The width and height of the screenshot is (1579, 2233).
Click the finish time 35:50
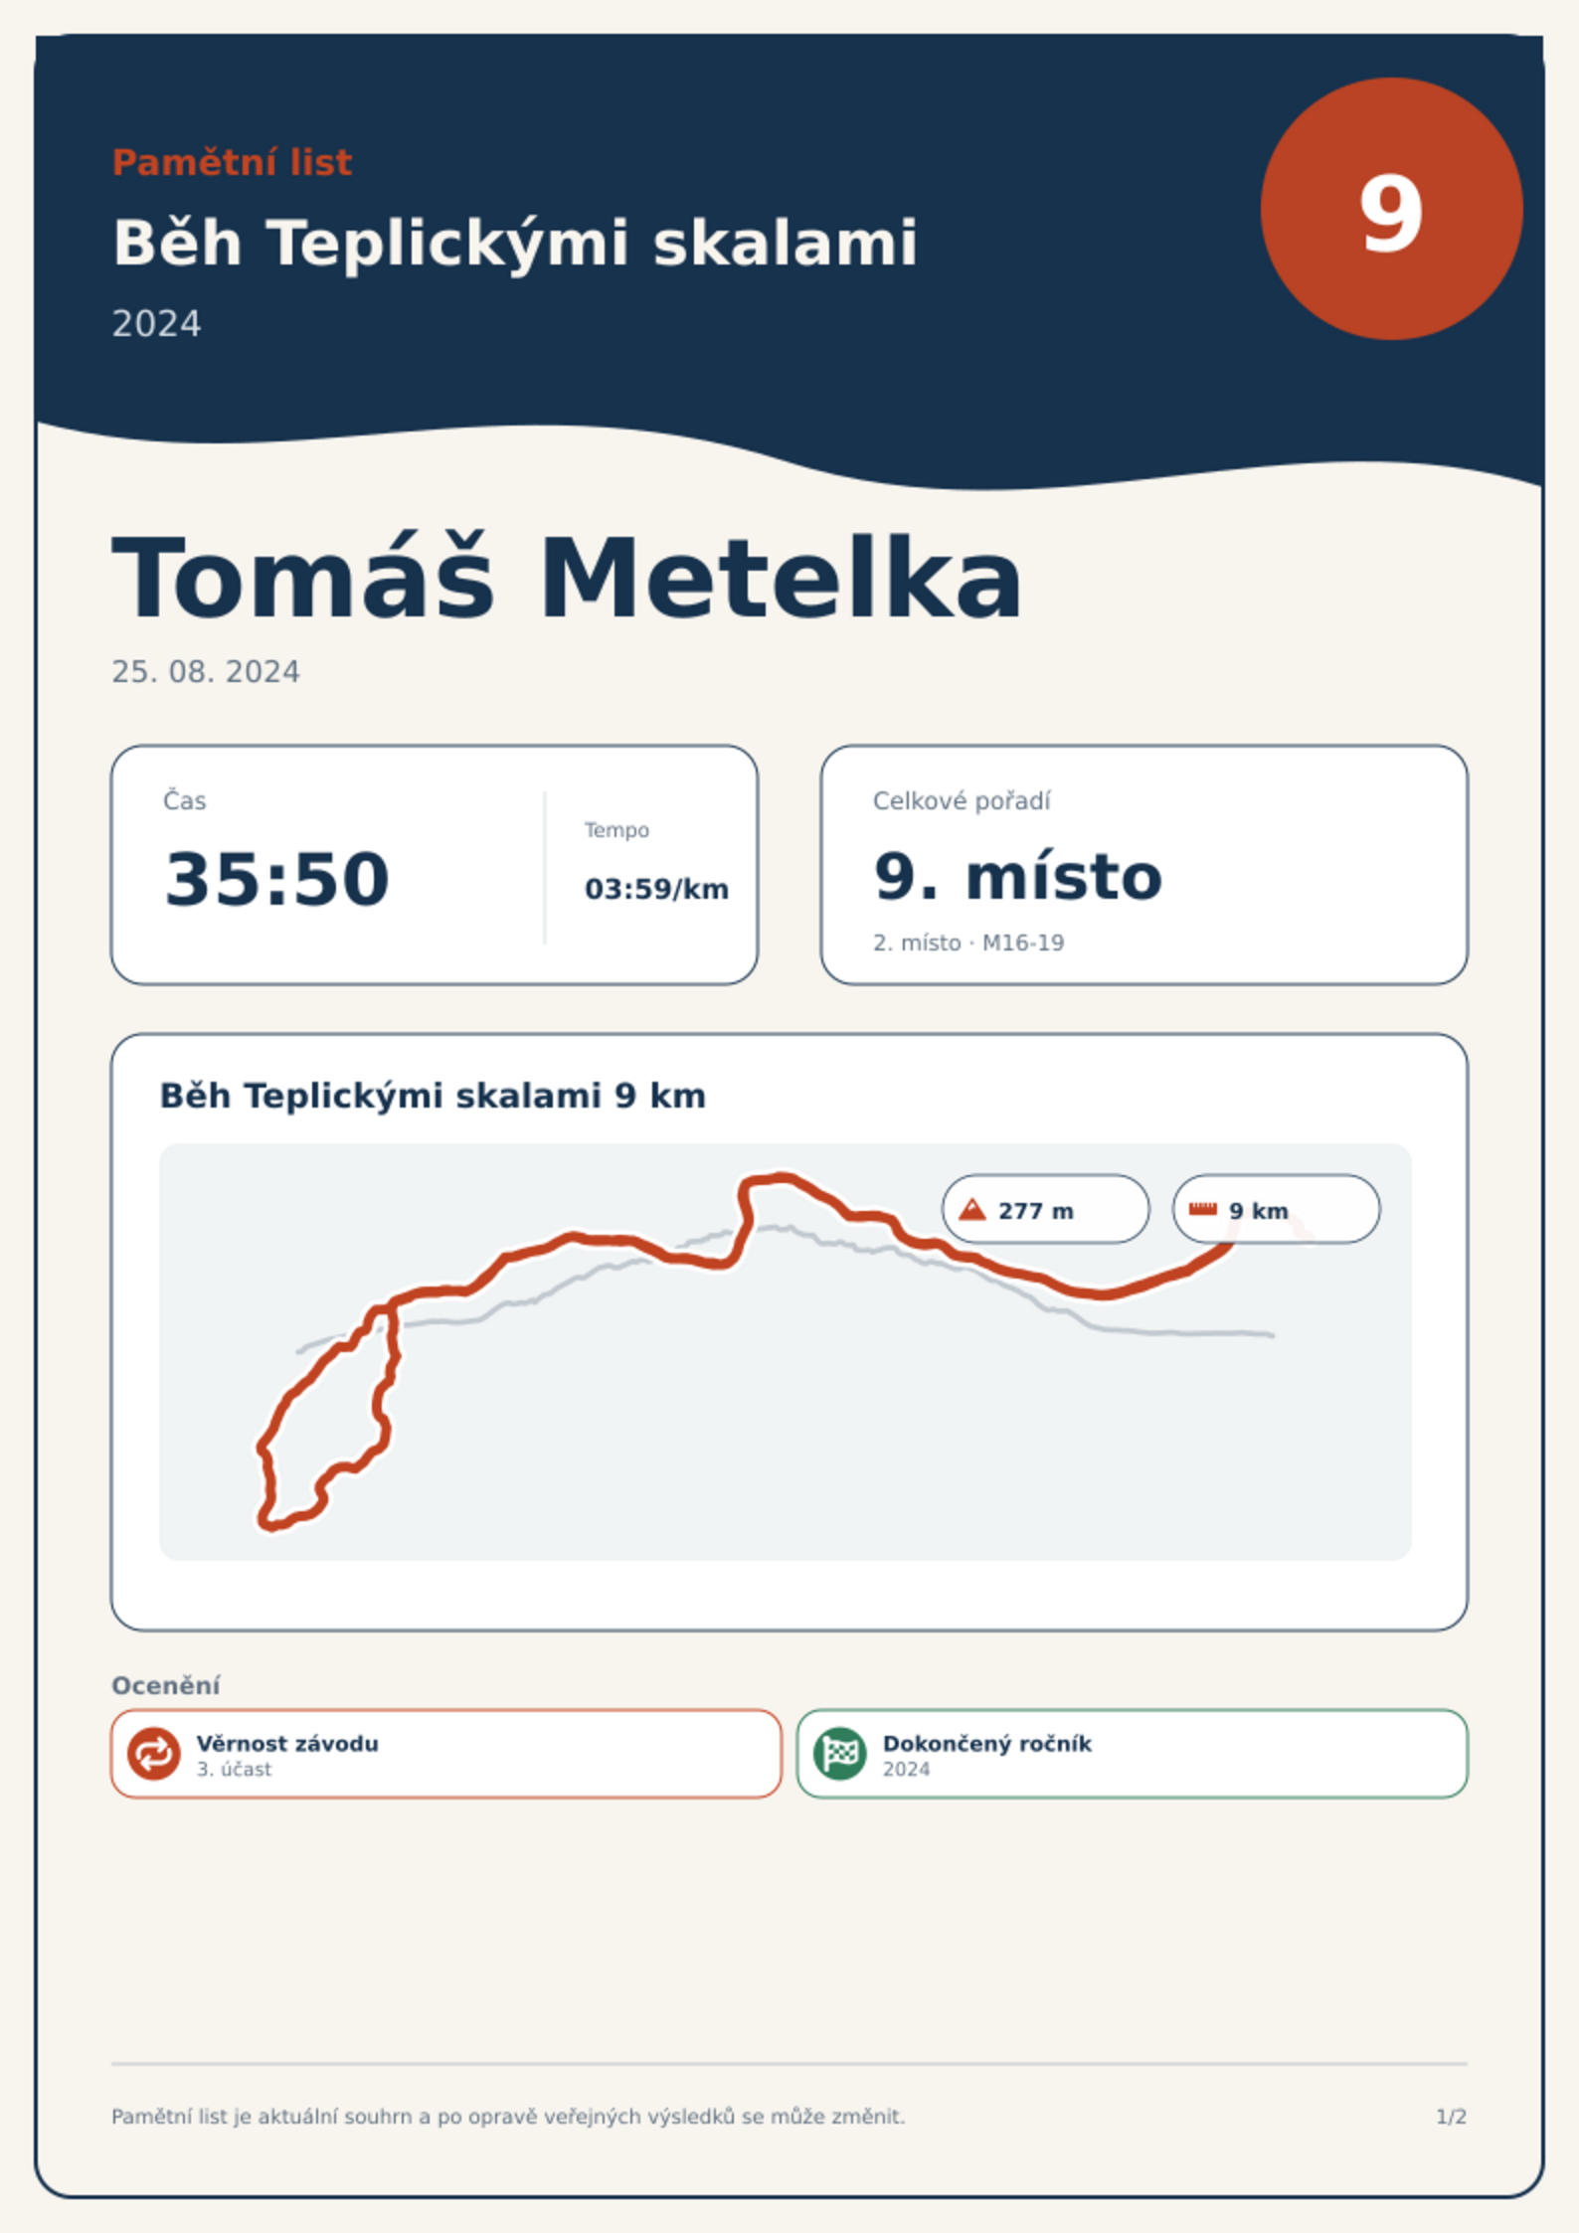276,879
